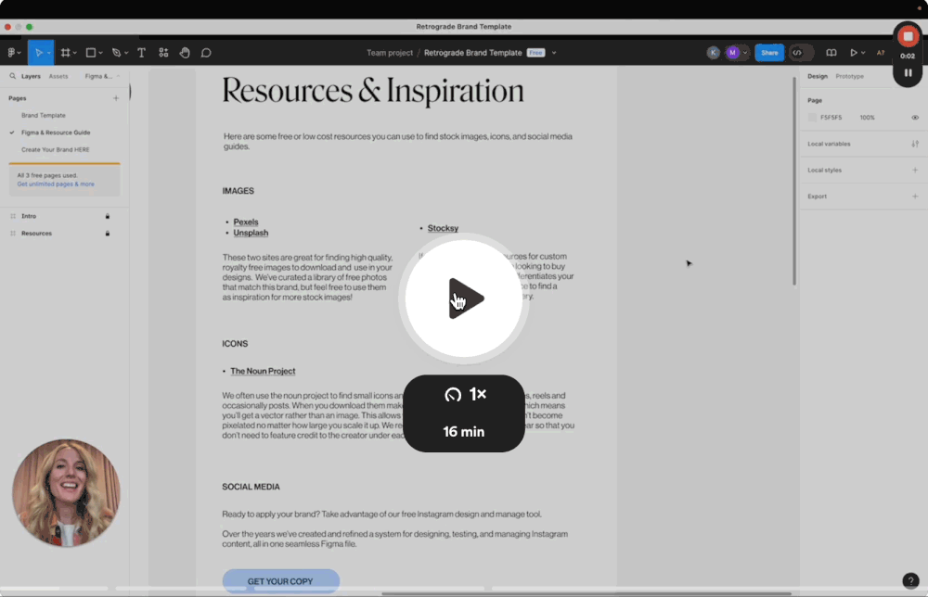Select the Comment tool

click(x=206, y=53)
